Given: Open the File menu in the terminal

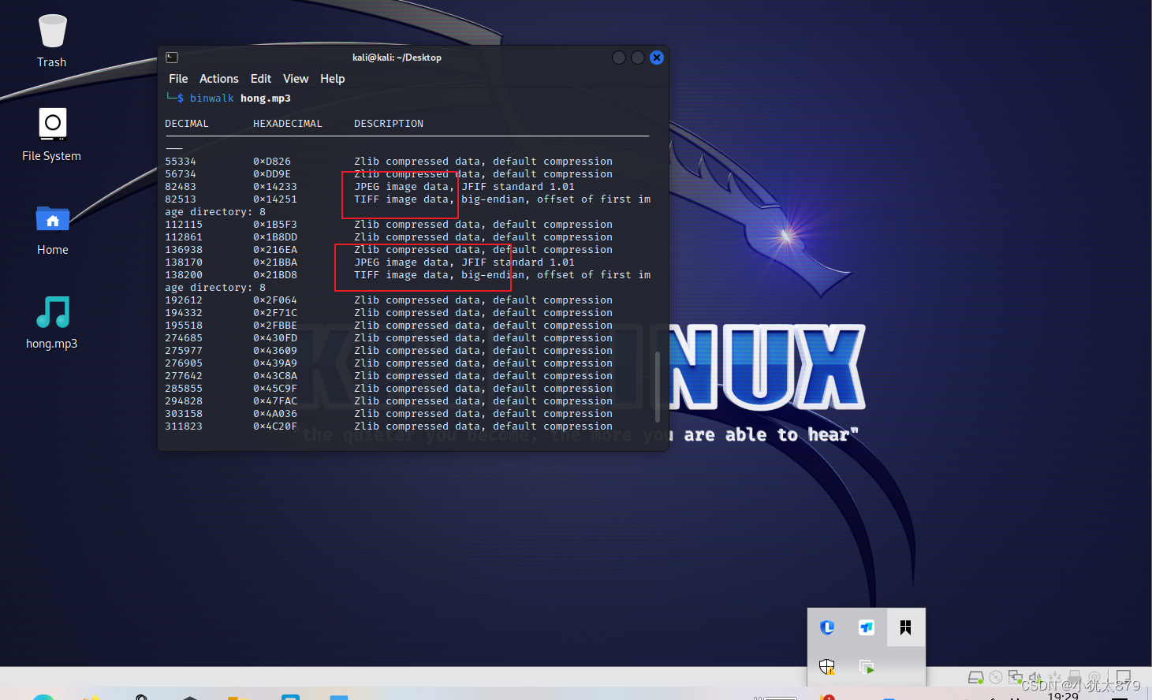Looking at the screenshot, I should pos(178,79).
